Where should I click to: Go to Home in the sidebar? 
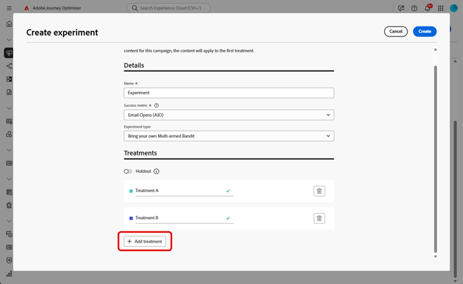pyautogui.click(x=9, y=24)
